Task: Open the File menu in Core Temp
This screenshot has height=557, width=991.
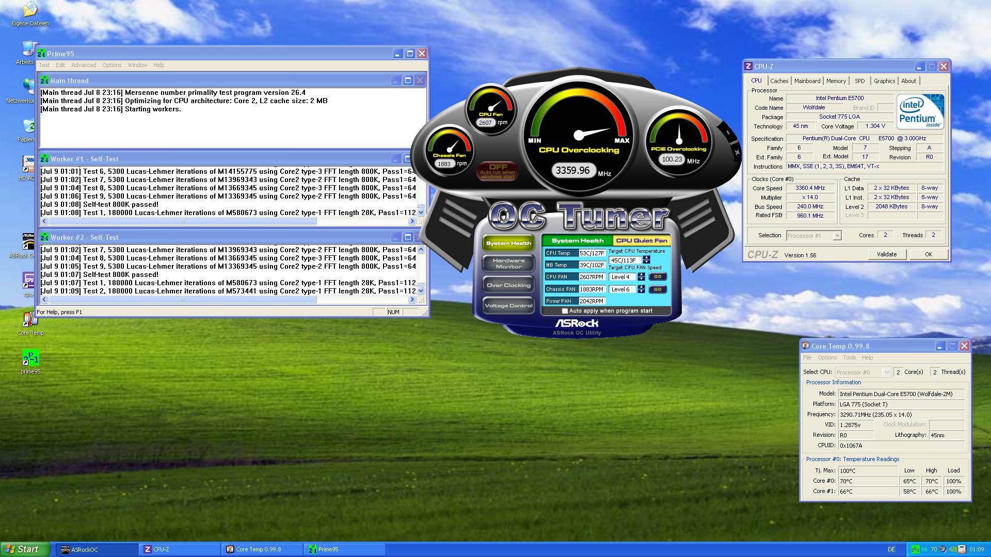Action: click(x=807, y=357)
